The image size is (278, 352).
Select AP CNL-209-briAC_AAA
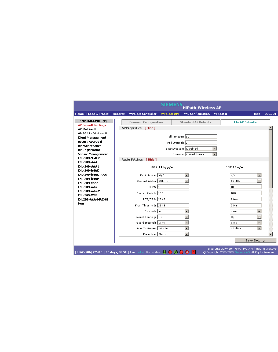click(92, 175)
